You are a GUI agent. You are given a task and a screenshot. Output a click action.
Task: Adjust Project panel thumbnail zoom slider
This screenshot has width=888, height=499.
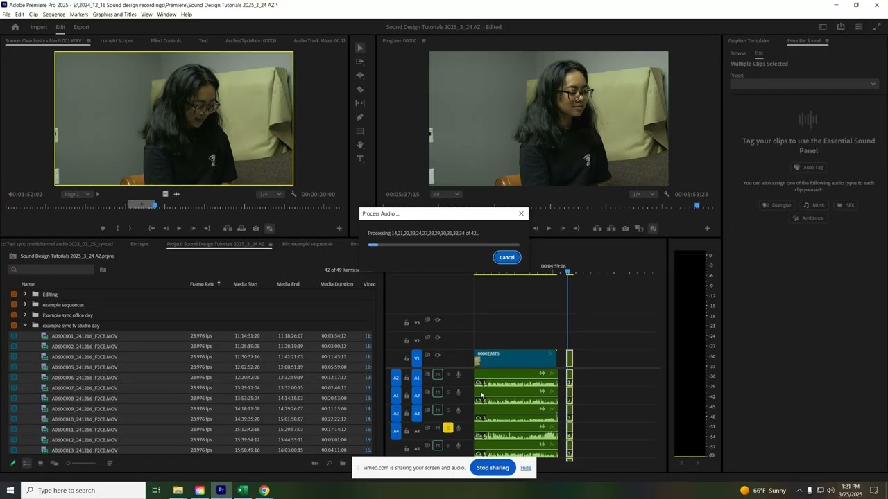coord(81,463)
